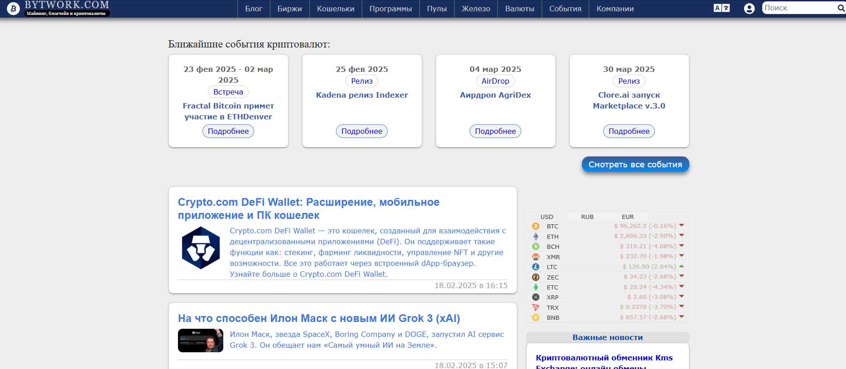846x369 pixels.
Task: Click Смотреть все события button
Action: (x=635, y=165)
